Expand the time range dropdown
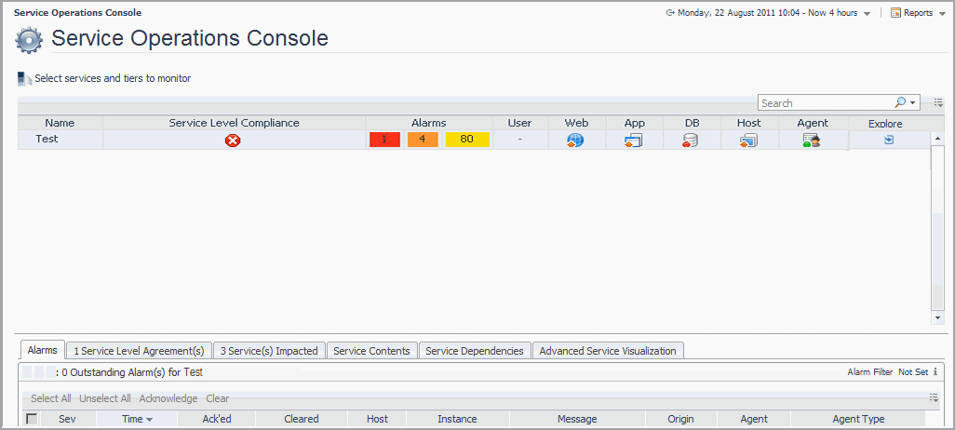Viewport: 955px width, 430px height. (x=867, y=14)
